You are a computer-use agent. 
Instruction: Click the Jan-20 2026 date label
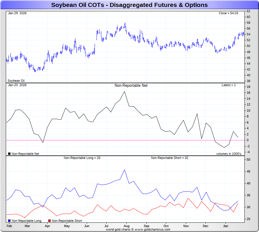[17, 85]
